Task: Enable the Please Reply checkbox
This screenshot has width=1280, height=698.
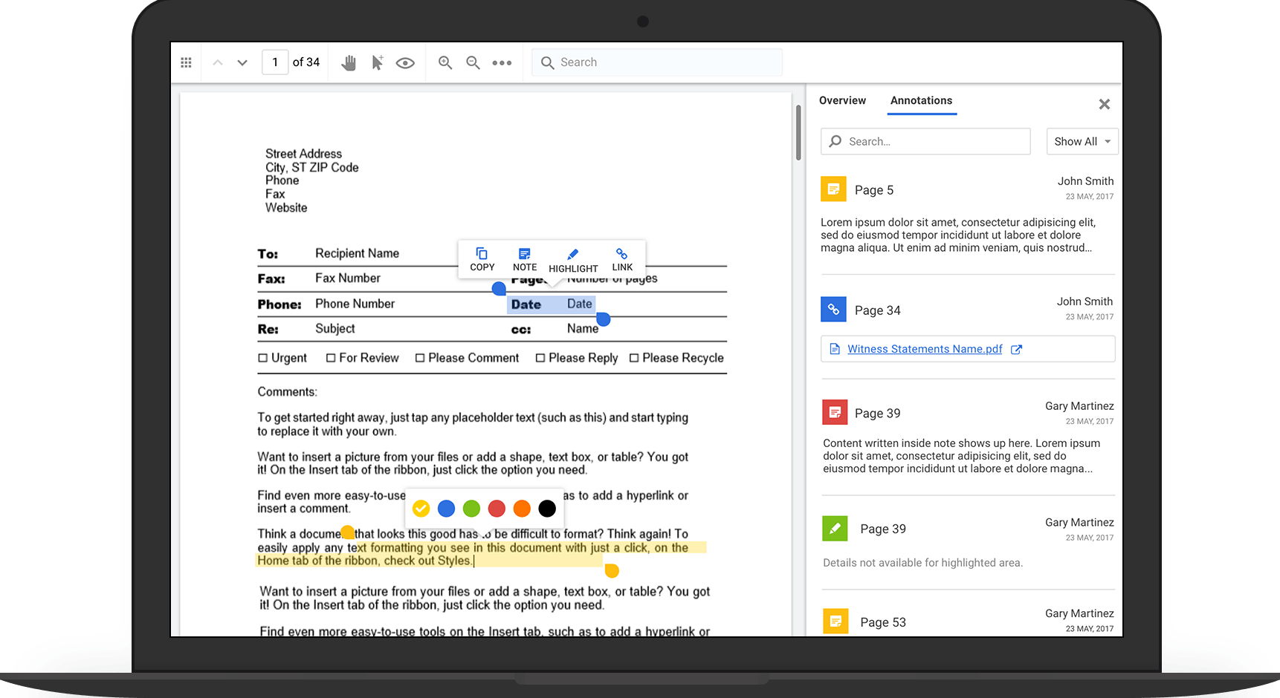Action: click(540, 358)
